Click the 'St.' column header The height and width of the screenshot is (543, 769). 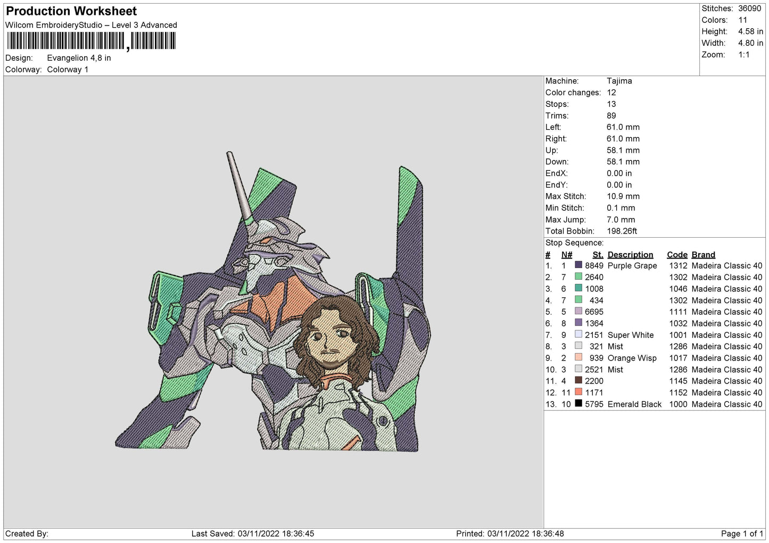click(598, 255)
